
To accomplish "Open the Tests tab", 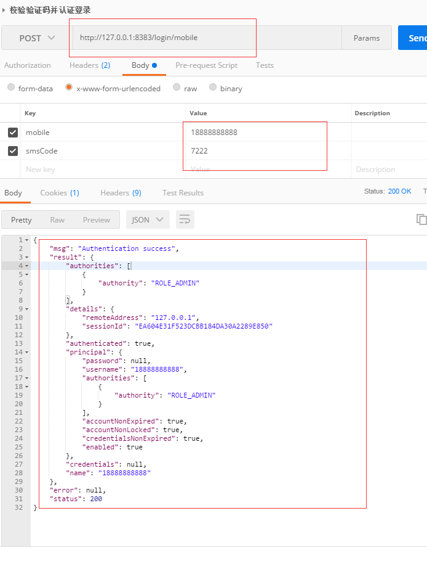I will pos(265,65).
